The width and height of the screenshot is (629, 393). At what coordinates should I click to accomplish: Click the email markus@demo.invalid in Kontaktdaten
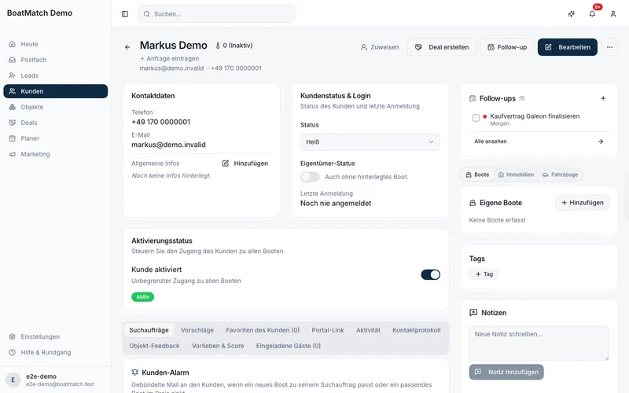coord(168,145)
